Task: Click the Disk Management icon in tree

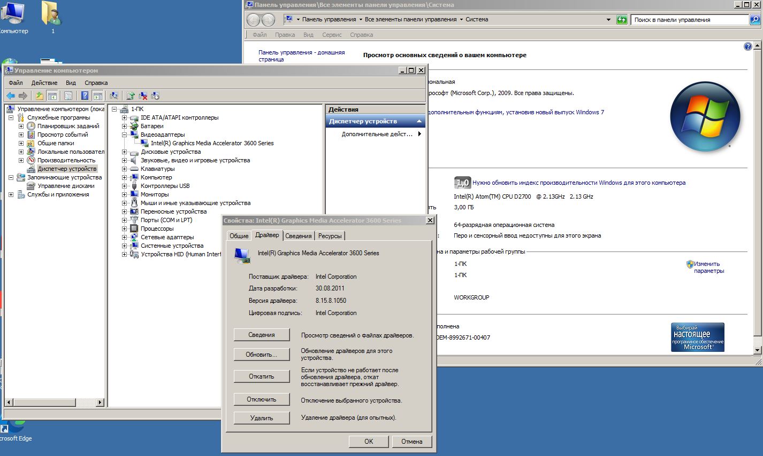Action: [32, 186]
